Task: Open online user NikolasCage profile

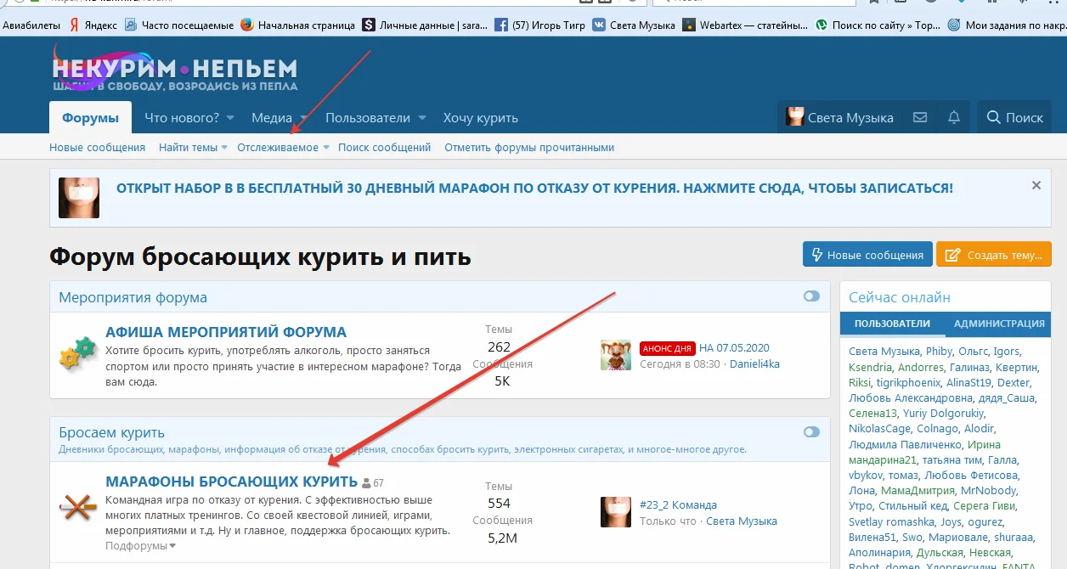Action: click(879, 429)
